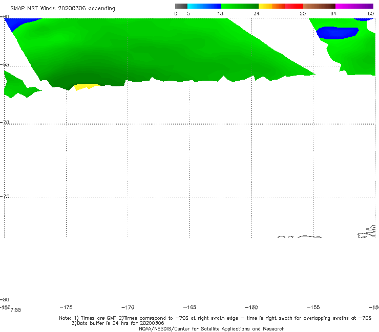This screenshot has height=332, width=379.
Task: Click the color scale label '34'
Action: click(257, 13)
